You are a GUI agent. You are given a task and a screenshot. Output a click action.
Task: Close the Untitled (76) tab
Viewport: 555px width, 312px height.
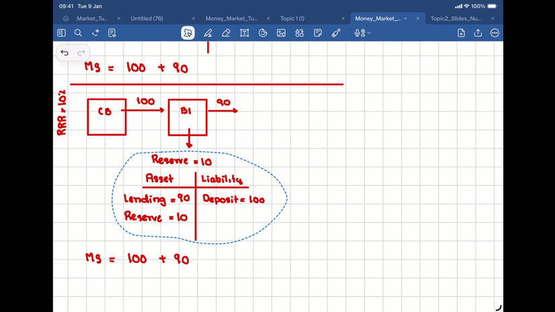193,18
